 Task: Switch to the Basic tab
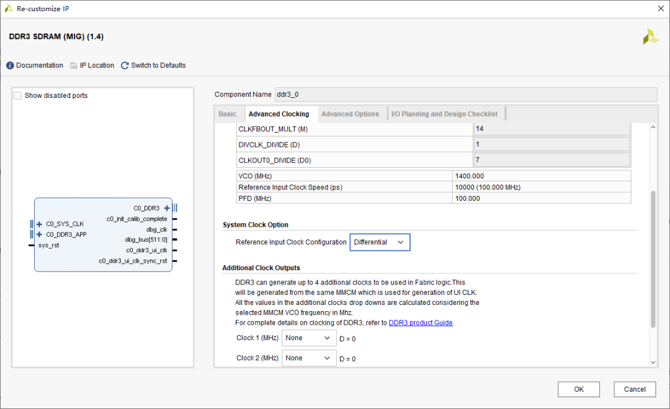227,114
